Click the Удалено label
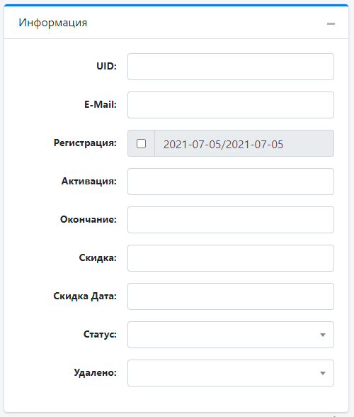The width and height of the screenshot is (354, 417). coord(96,372)
